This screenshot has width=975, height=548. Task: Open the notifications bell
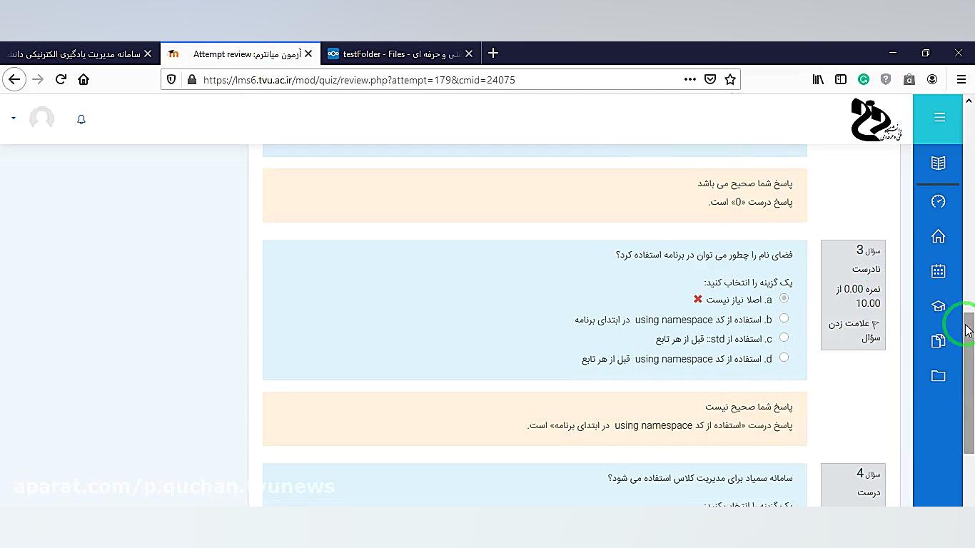click(81, 119)
